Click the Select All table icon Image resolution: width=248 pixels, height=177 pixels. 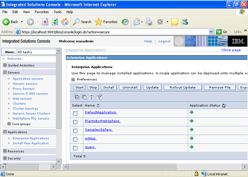coord(77,97)
